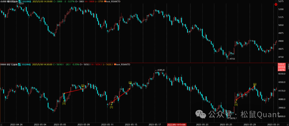
Task: Toggle the small square box at top-right of upper chart
Action: click(x=276, y=1)
